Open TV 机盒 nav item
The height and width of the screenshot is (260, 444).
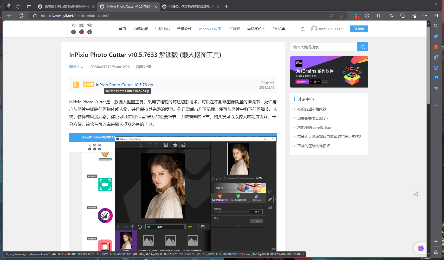[x=279, y=29]
